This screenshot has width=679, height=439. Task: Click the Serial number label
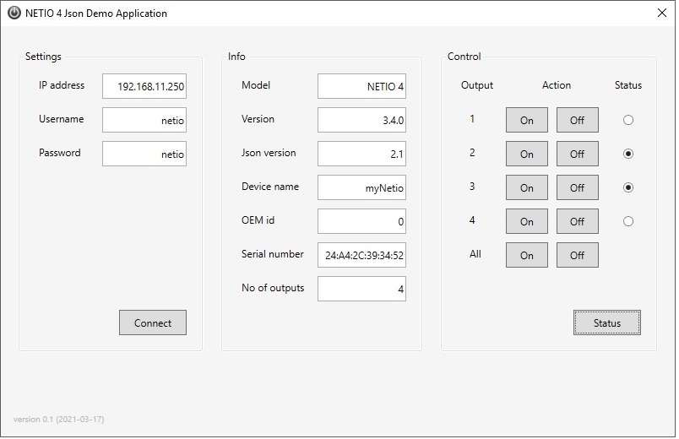[x=273, y=254]
